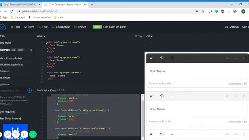This screenshot has width=249, height=140.
Task: Open Dark editor insert more icon
Action: (x=172, y=58)
